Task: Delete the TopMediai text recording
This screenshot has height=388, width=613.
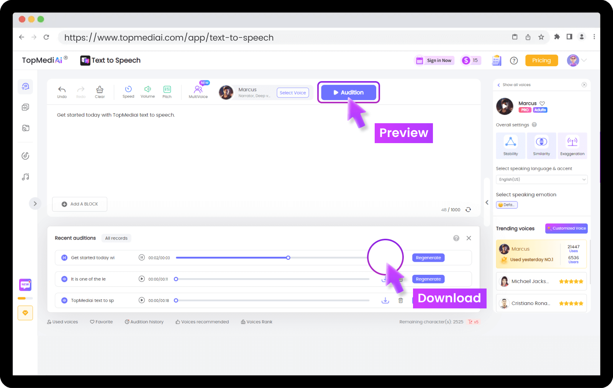Action: [x=400, y=301]
